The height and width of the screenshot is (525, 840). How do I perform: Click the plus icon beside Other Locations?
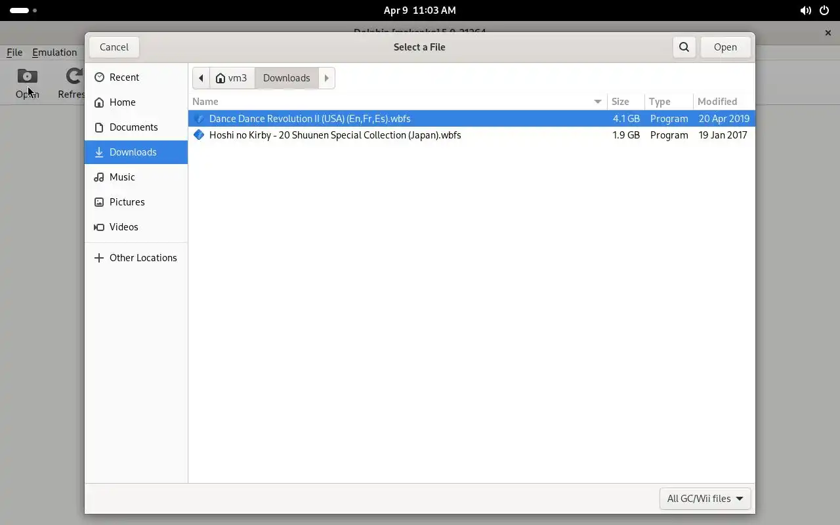(99, 258)
